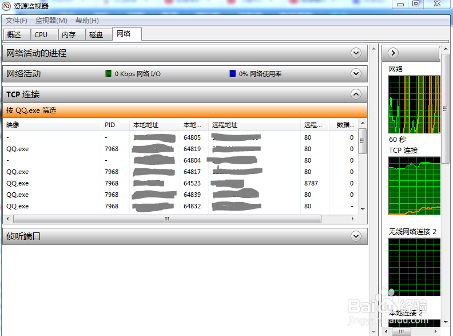453x336 pixels.
Task: Expand the 网络活动 section chevron
Action: click(x=356, y=74)
